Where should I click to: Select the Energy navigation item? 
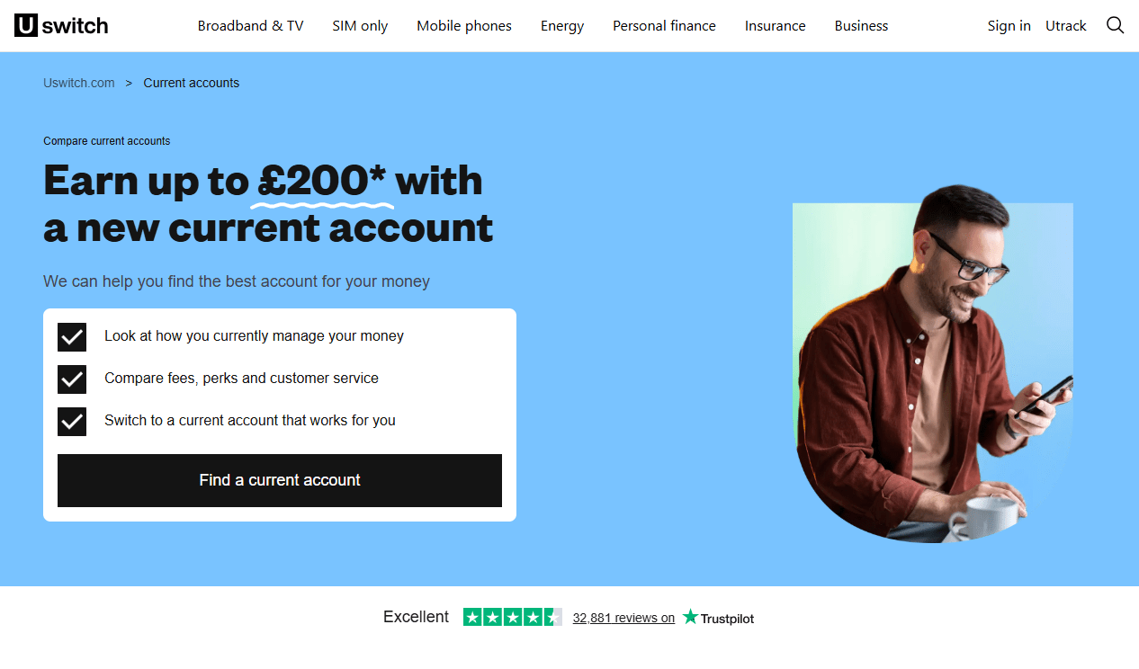coord(562,26)
